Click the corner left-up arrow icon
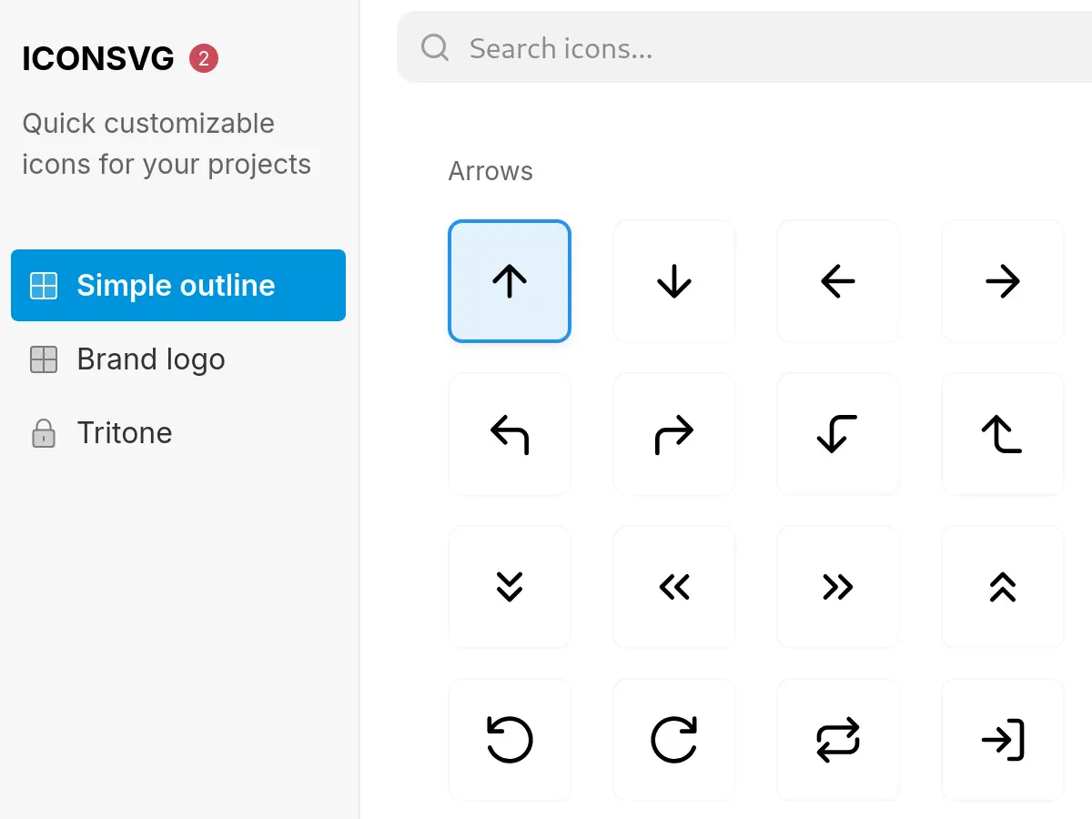The width and height of the screenshot is (1092, 819). [1001, 434]
